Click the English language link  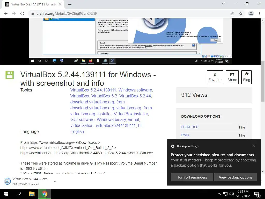click(77, 131)
